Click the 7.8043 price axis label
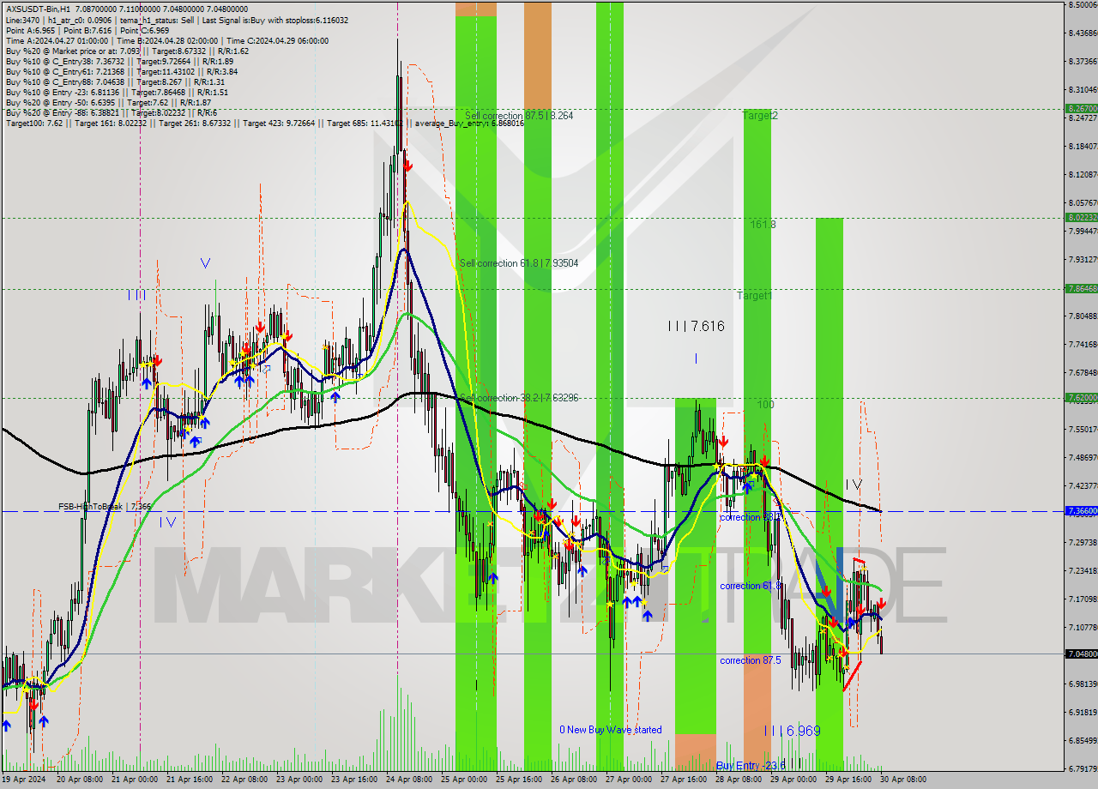The height and width of the screenshot is (789, 1098). click(1083, 316)
